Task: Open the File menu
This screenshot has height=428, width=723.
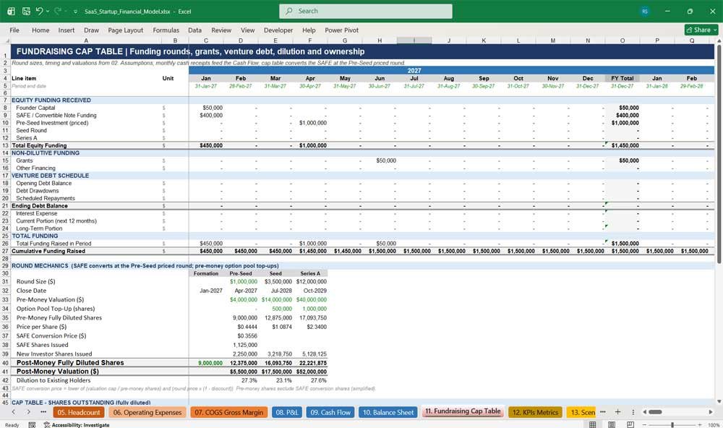Action: [14, 30]
